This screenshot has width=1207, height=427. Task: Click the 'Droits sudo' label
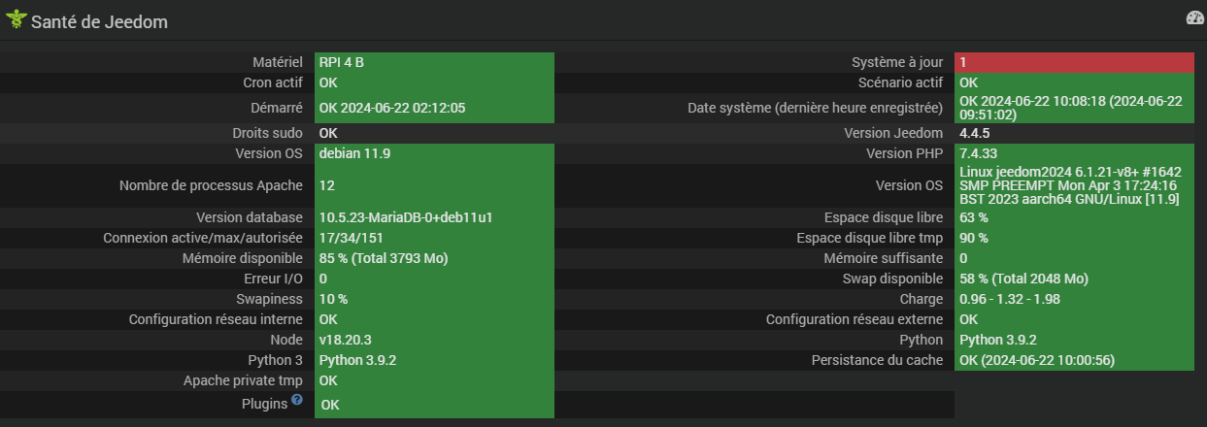pyautogui.click(x=268, y=133)
